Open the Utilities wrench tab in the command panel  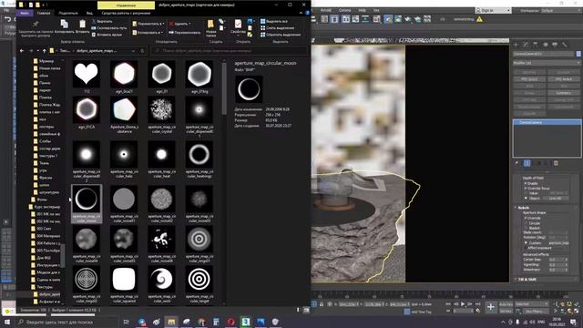pos(565,45)
